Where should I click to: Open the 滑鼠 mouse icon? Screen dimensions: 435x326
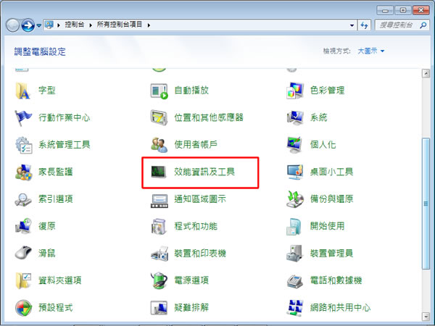click(23, 252)
